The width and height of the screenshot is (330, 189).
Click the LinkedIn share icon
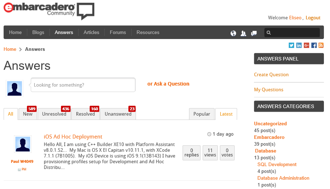[x=299, y=45]
